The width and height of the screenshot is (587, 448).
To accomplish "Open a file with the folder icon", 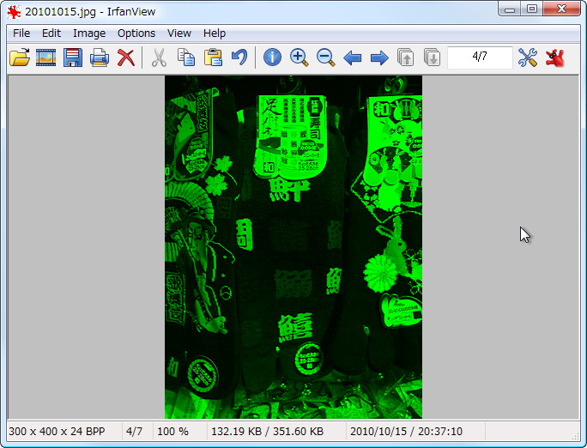I will 20,58.
